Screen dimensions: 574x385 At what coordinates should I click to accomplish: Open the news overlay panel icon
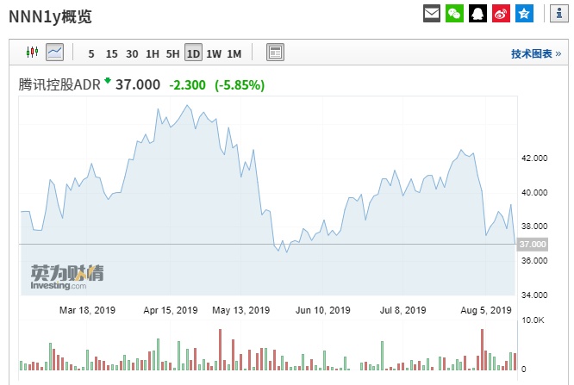275,53
